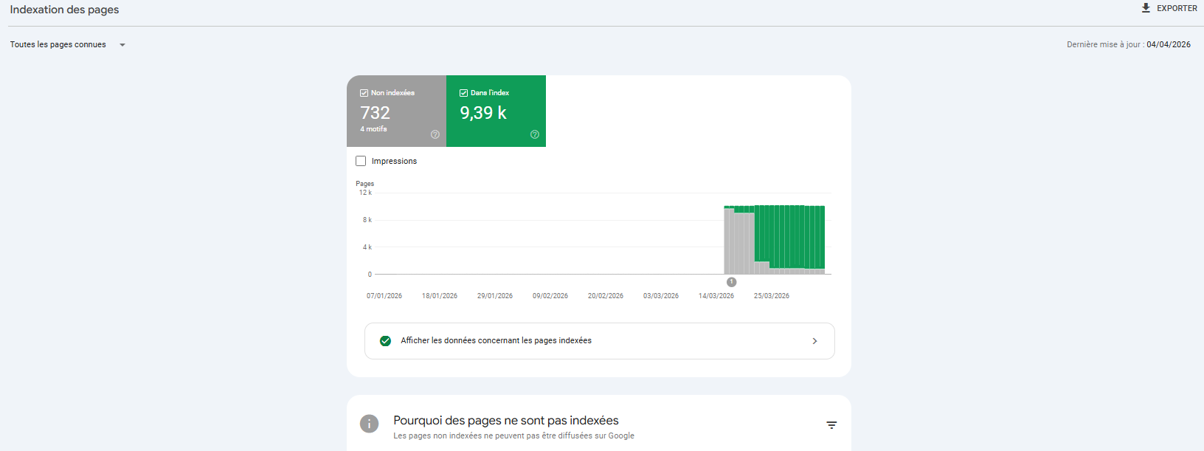Open the filter icon for non-indexed reasons
The height and width of the screenshot is (451, 1204).
coord(831,425)
